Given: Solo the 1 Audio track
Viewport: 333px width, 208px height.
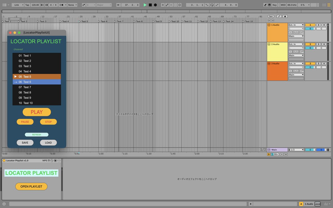Looking at the screenshot, I should 319,25.
